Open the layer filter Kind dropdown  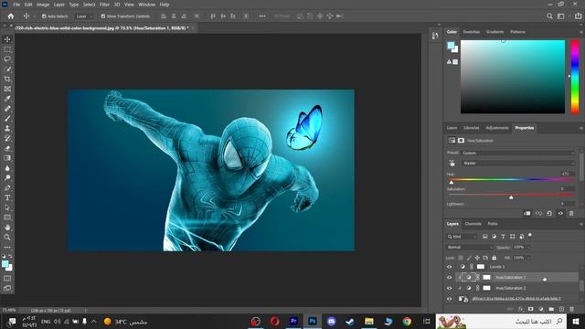pyautogui.click(x=462, y=237)
